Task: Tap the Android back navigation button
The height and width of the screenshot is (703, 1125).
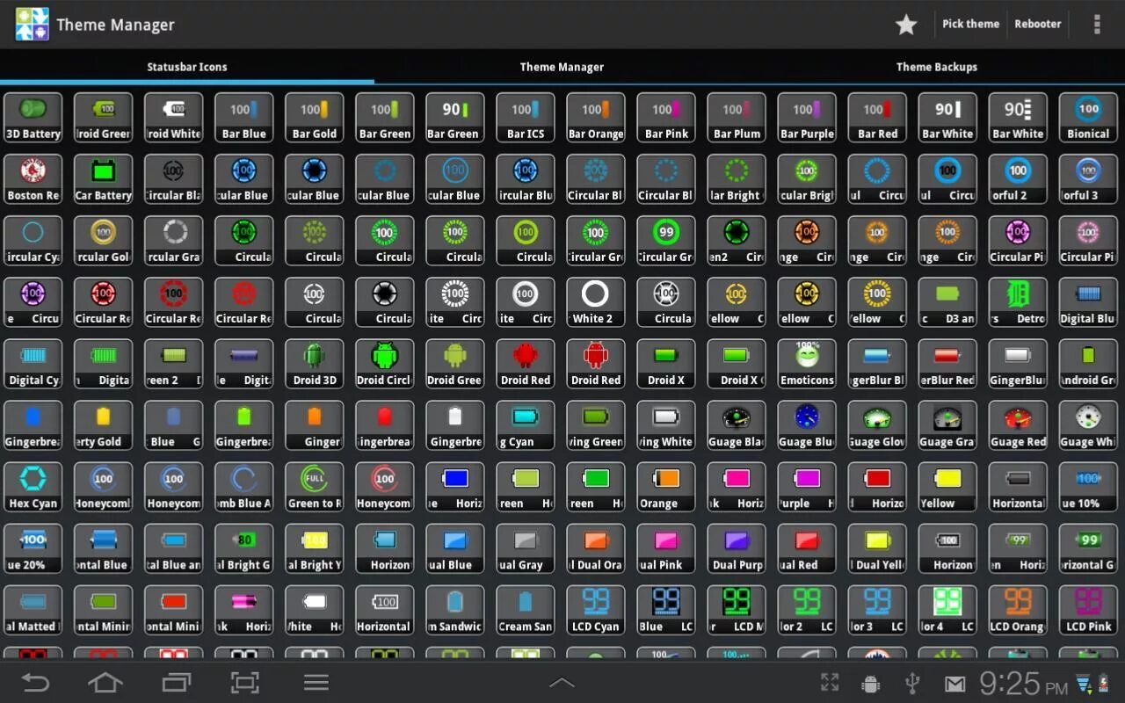Action: point(35,683)
